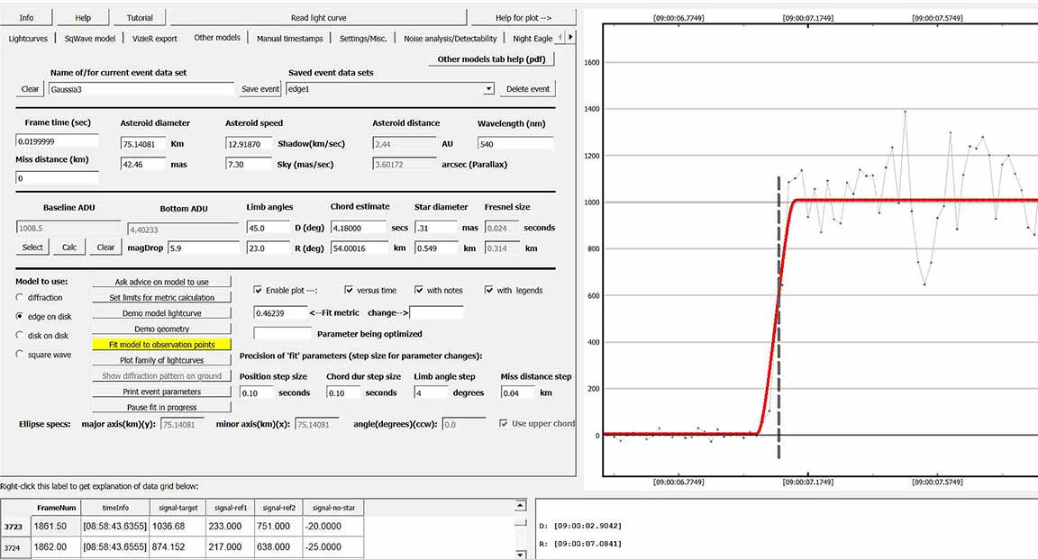Toggle the Enable plot checkbox

259,290
